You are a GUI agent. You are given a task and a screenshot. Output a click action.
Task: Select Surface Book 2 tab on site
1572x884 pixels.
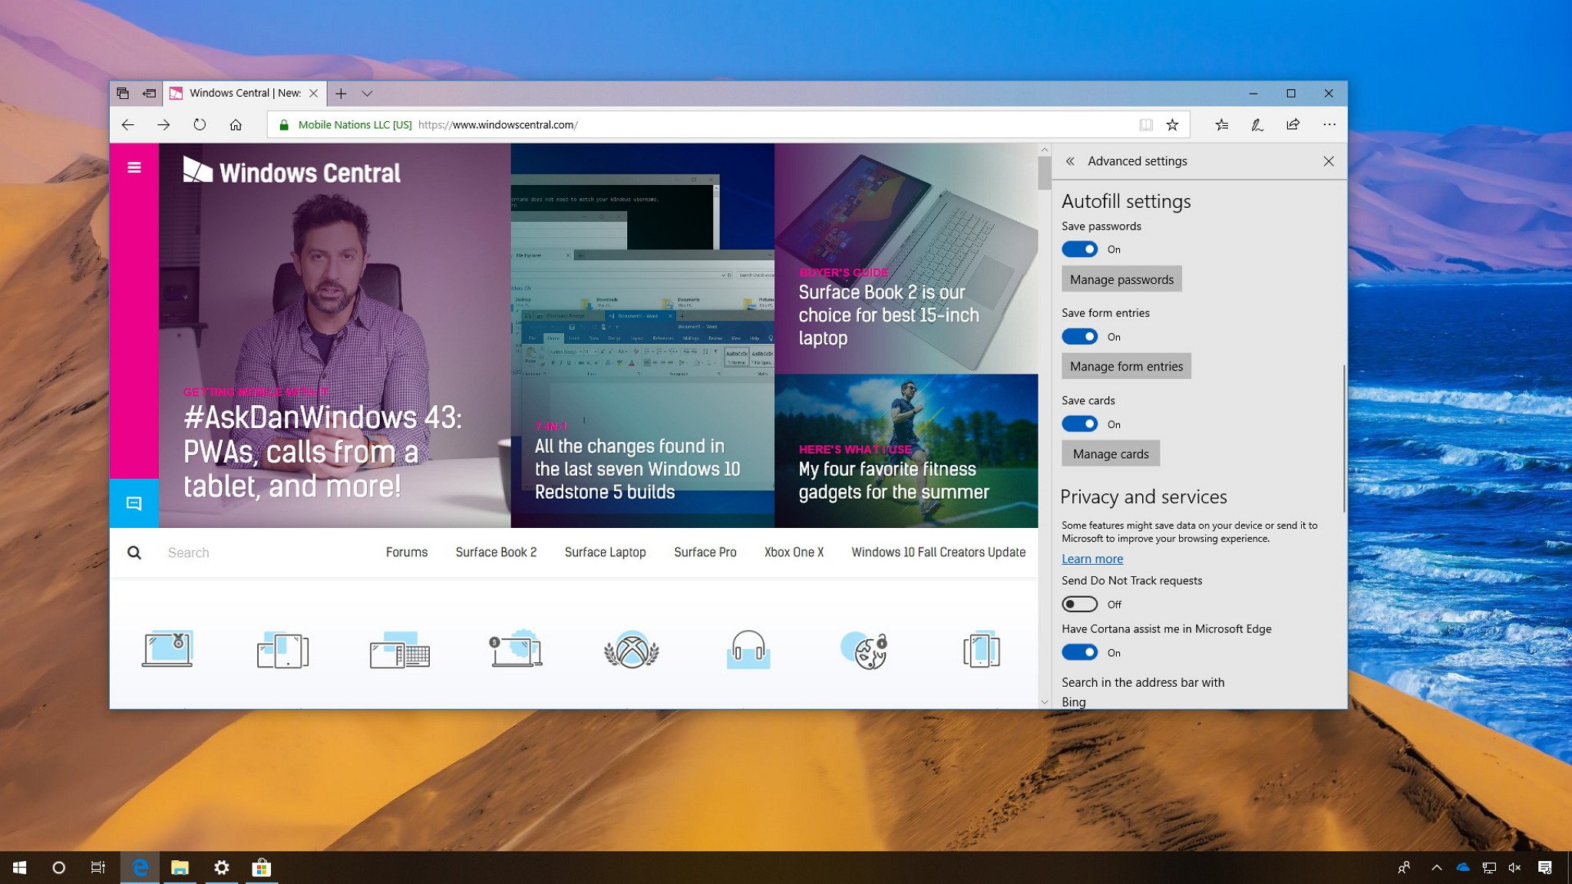(x=496, y=552)
